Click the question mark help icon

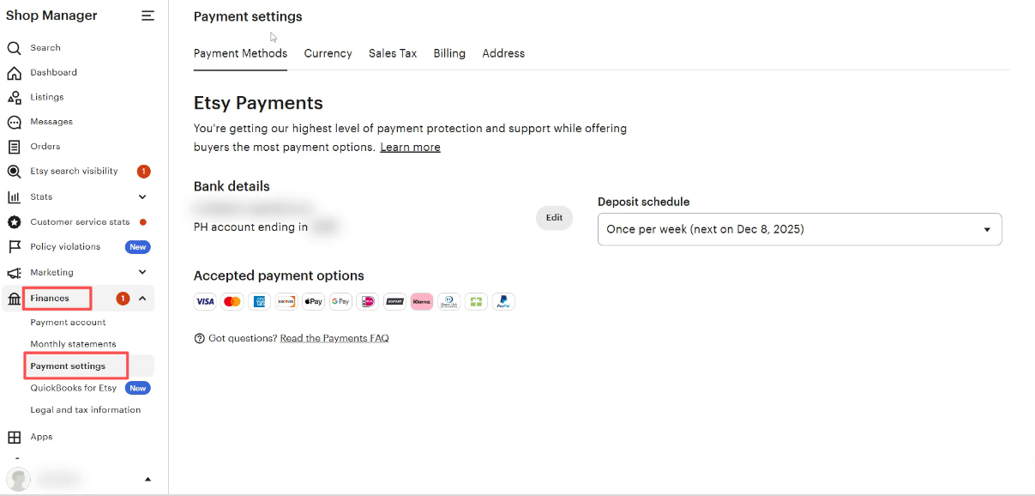tap(200, 339)
